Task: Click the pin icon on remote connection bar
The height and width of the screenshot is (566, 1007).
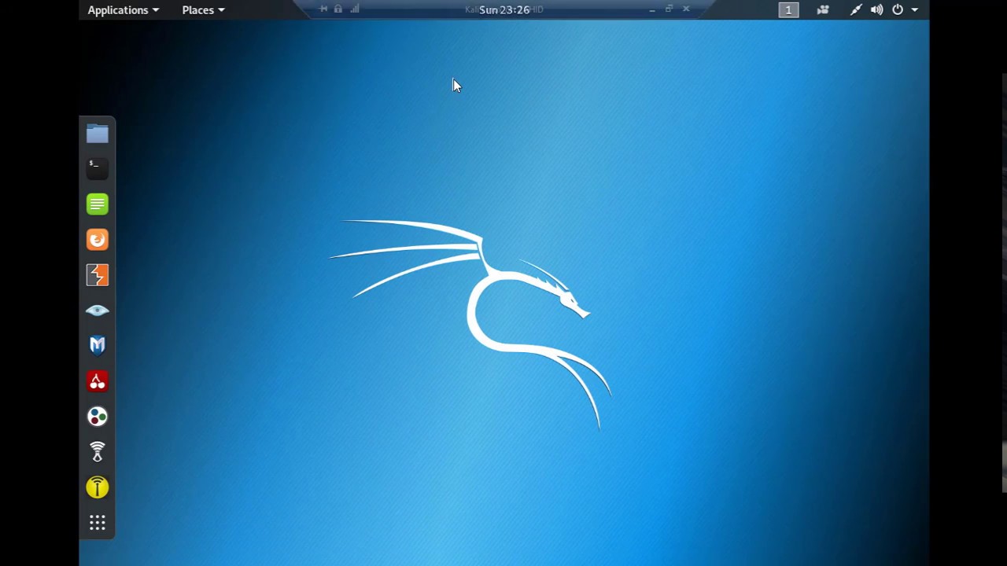Action: coord(323,9)
